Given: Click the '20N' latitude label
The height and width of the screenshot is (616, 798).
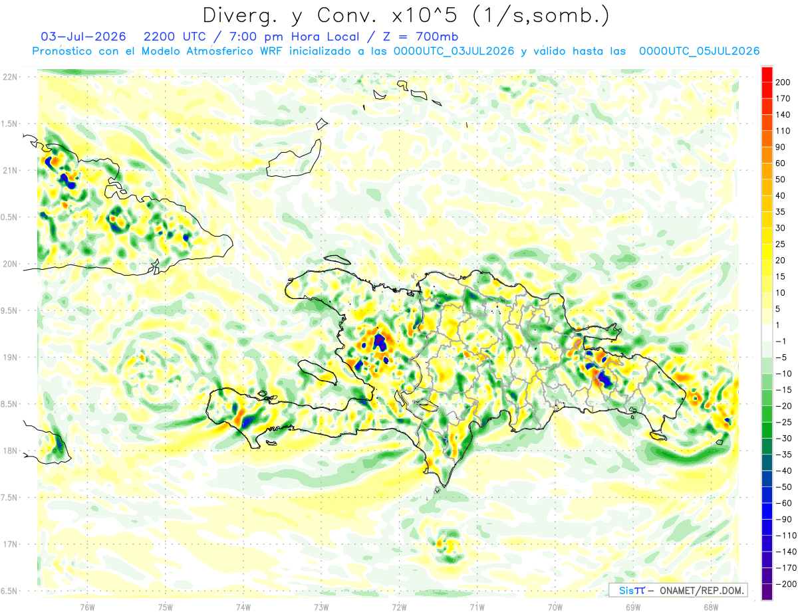Looking at the screenshot, I should click(x=10, y=264).
